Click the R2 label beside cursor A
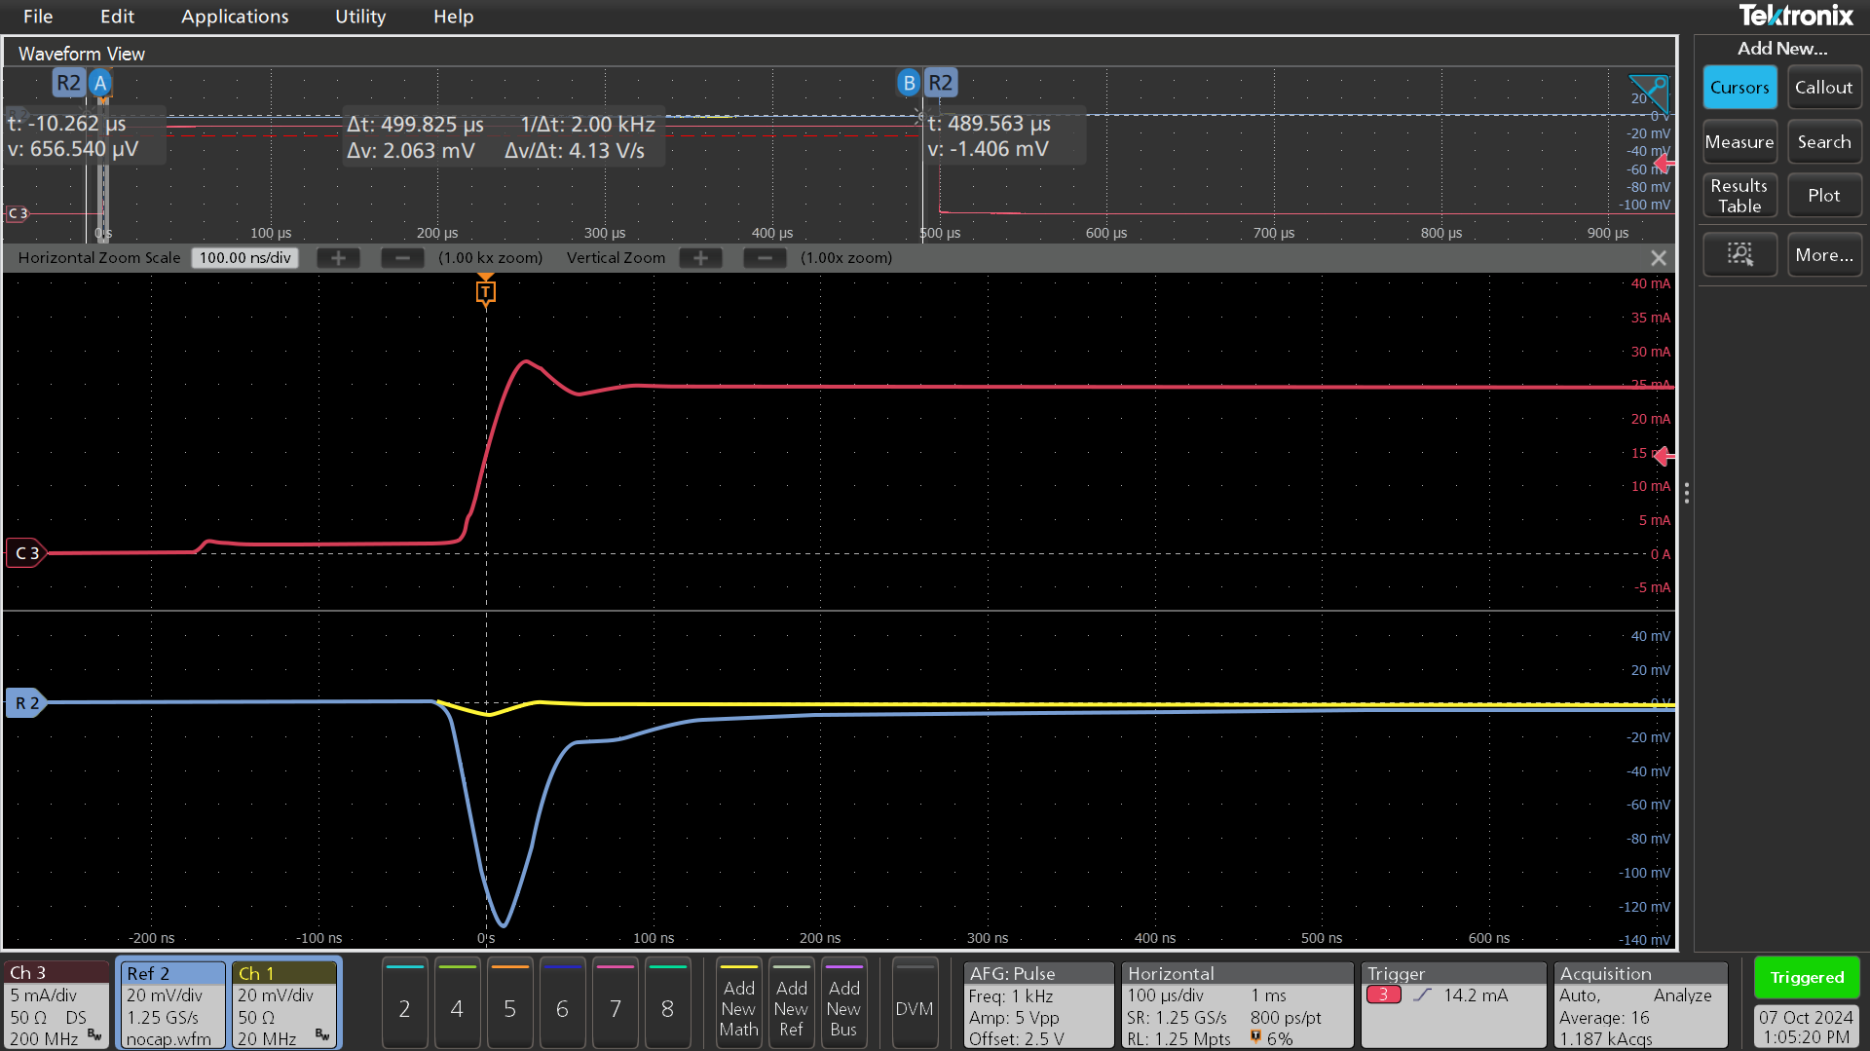Viewport: 1870px width, 1051px height. coord(68,83)
